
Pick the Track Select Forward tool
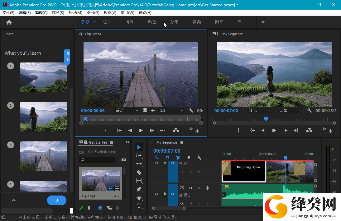[139, 155]
